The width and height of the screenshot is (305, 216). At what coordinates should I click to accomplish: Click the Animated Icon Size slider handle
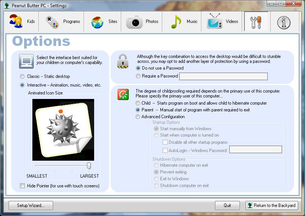[x=89, y=166]
